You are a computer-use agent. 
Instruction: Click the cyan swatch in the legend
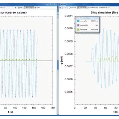(x=78, y=21)
